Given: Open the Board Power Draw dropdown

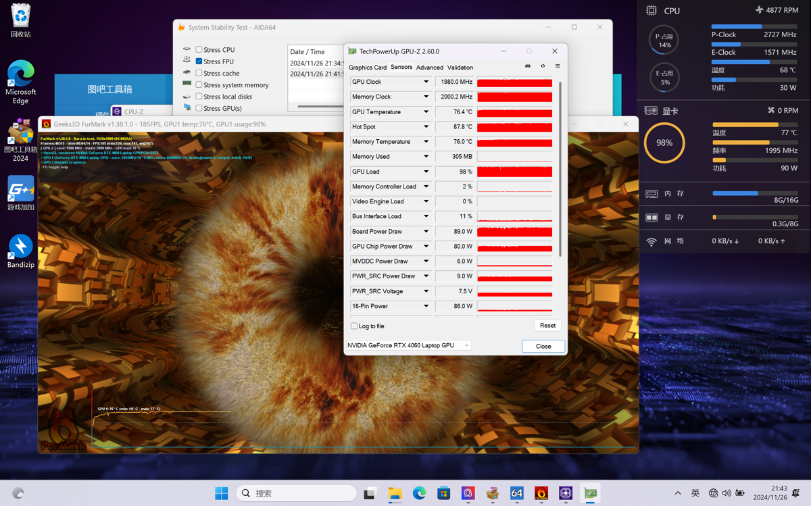Looking at the screenshot, I should pyautogui.click(x=426, y=232).
